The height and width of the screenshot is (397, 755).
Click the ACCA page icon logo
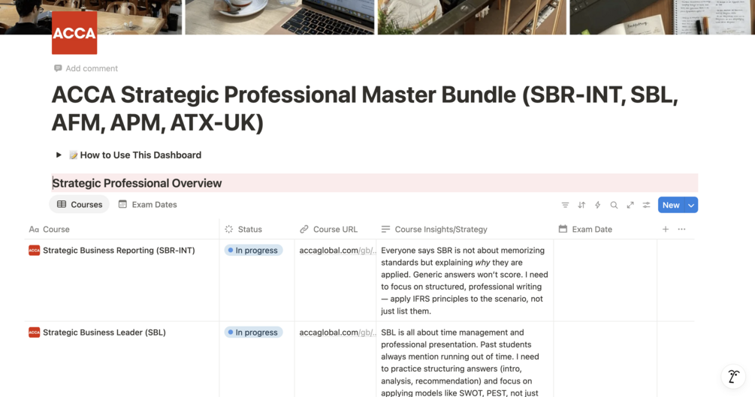tap(74, 32)
